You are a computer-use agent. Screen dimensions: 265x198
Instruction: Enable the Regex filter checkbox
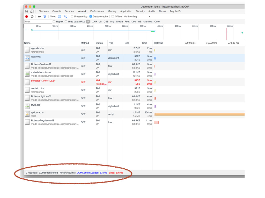click(x=54, y=22)
